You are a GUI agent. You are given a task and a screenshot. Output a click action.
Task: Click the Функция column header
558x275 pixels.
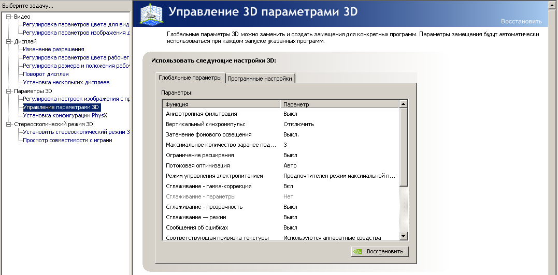pyautogui.click(x=221, y=104)
